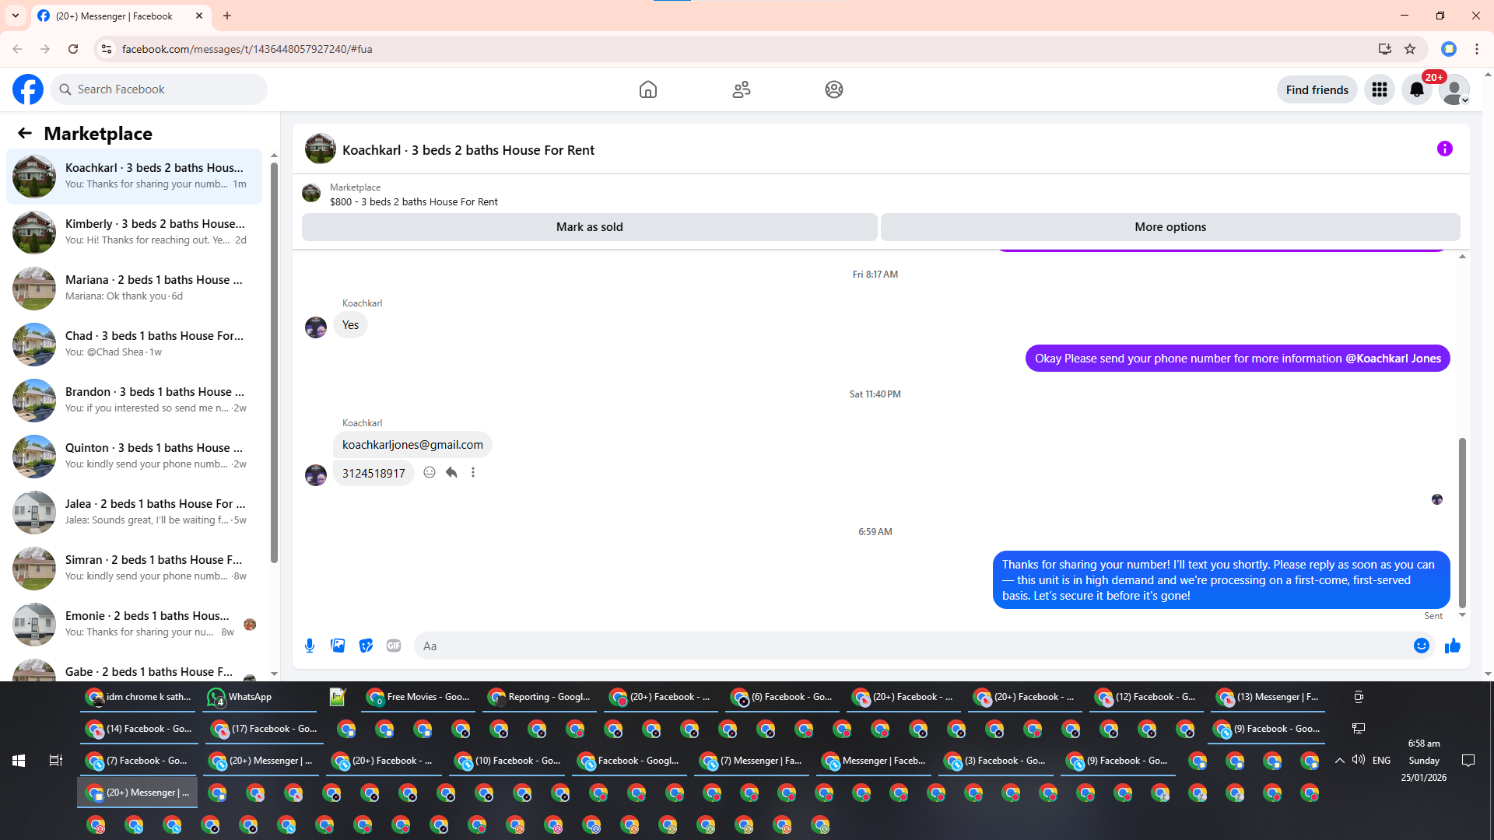Open the Kimberly 3 beds conversation
The image size is (1494, 840).
[x=135, y=232]
